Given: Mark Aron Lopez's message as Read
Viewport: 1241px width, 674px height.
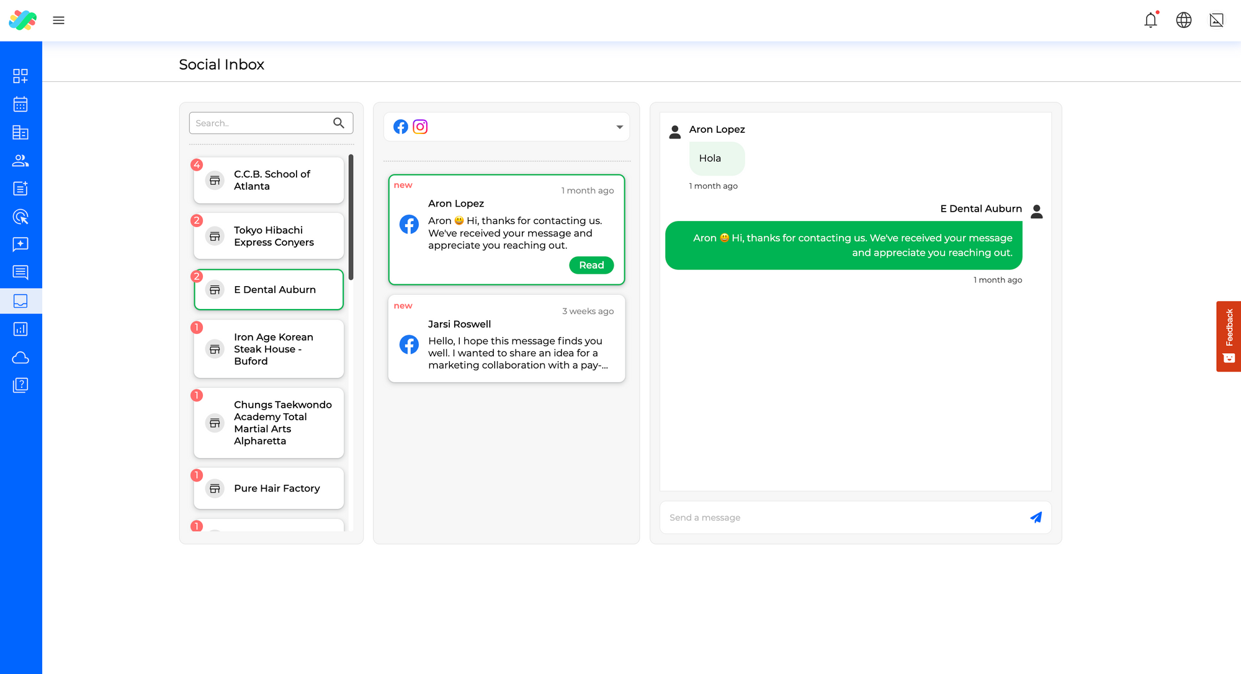Looking at the screenshot, I should click(591, 265).
